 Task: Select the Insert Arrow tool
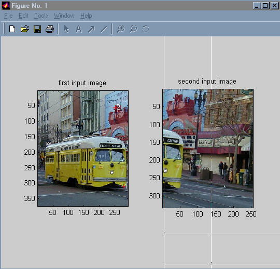pyautogui.click(x=91, y=29)
